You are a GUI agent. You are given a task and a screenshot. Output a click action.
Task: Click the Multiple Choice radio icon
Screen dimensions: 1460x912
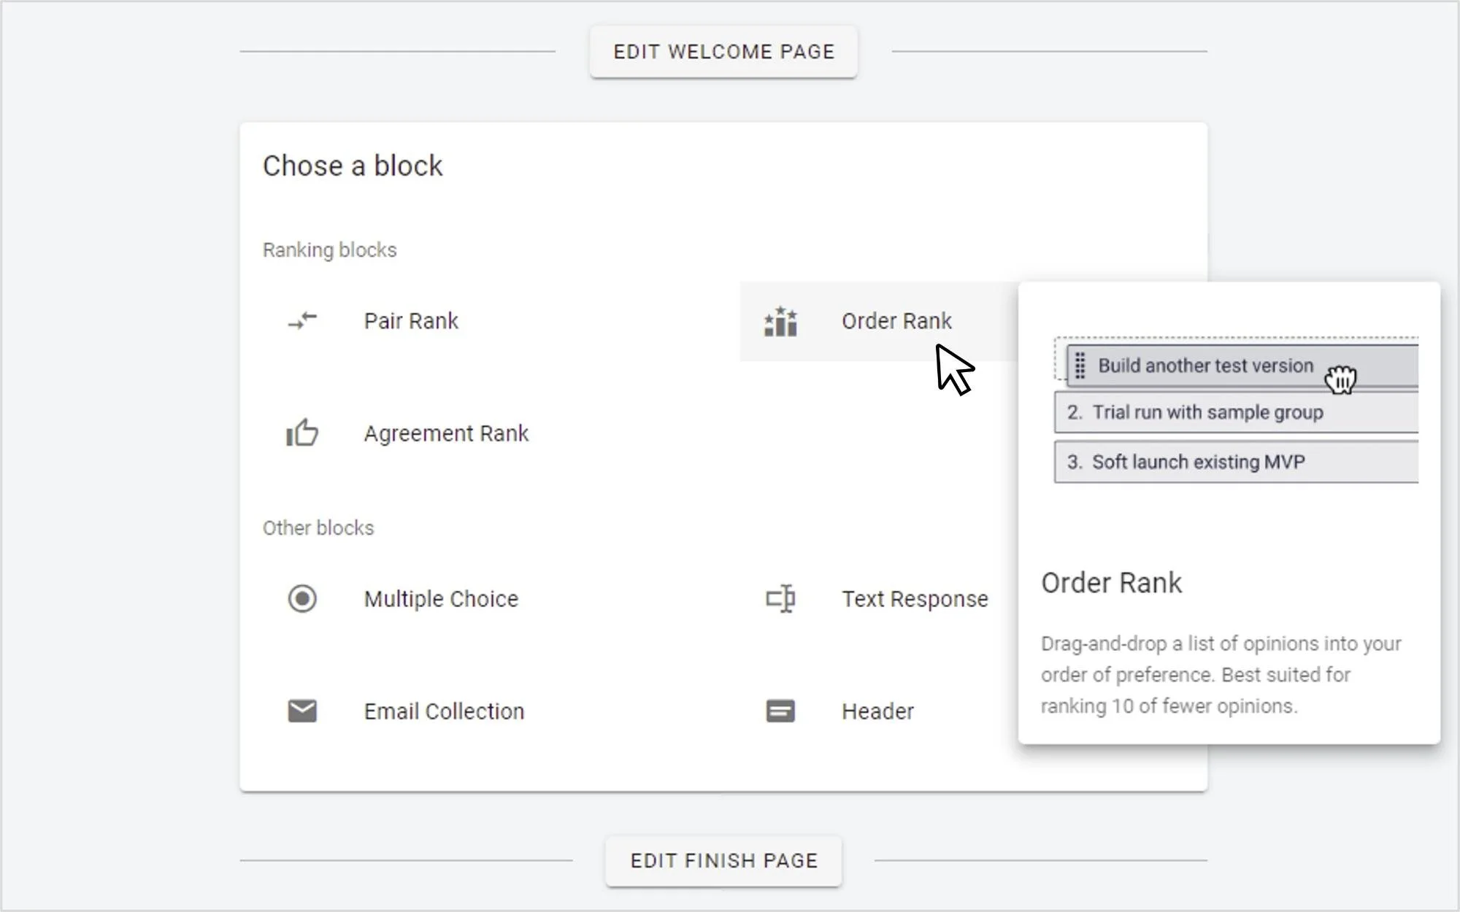click(x=302, y=598)
